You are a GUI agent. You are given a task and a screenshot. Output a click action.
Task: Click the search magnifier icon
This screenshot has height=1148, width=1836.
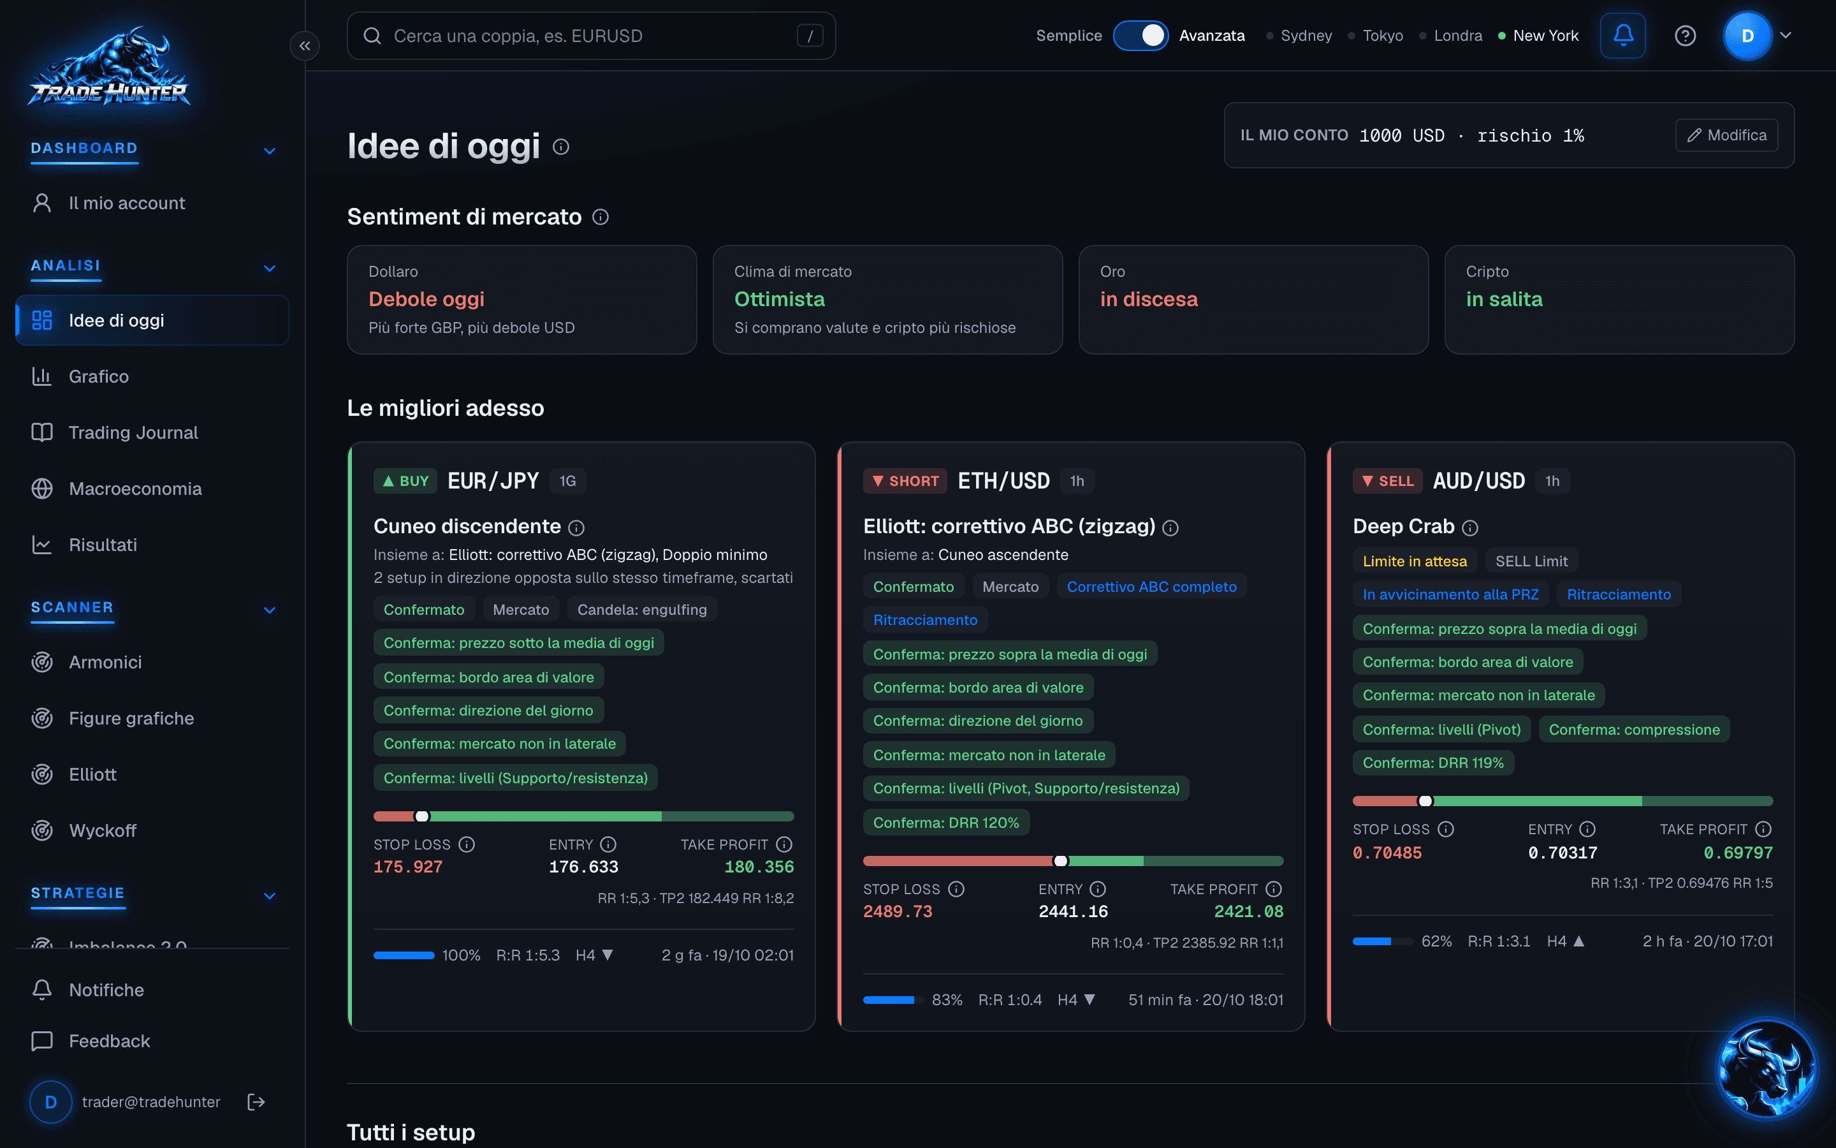[372, 36]
